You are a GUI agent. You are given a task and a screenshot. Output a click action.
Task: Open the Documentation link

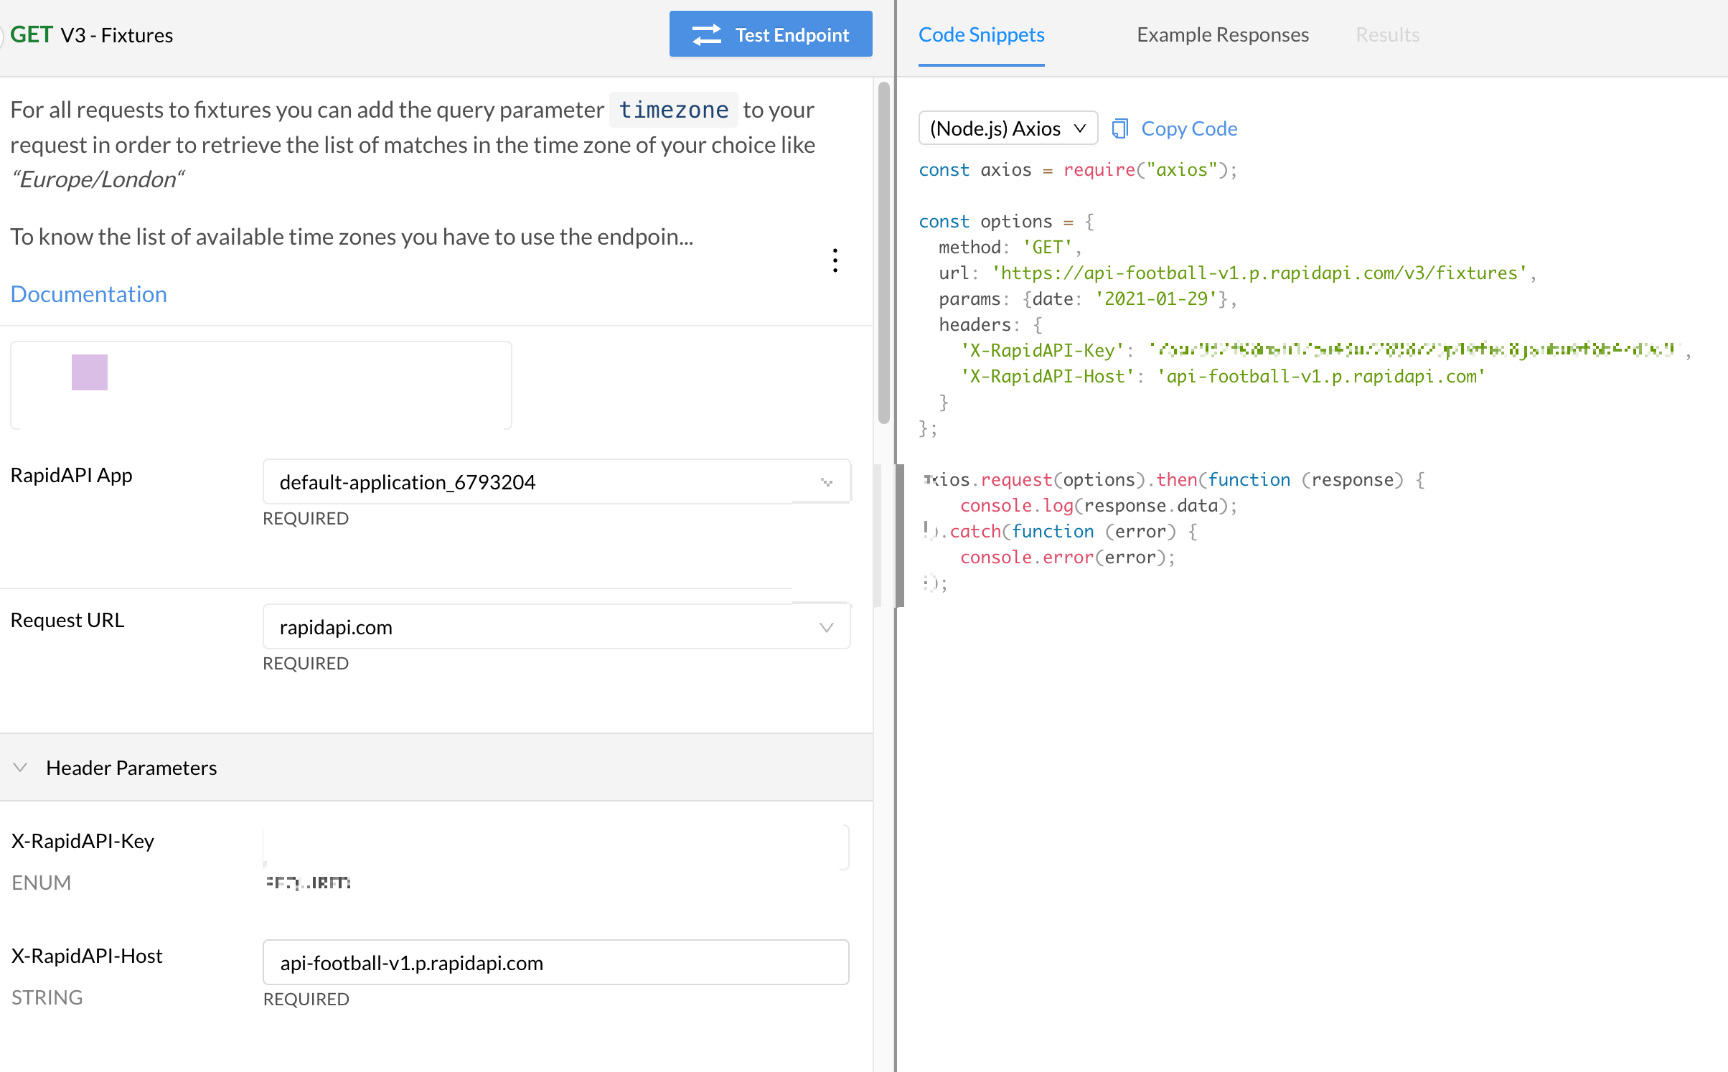pos(89,294)
